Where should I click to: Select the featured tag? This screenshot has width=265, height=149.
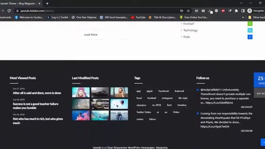[x=179, y=91]
